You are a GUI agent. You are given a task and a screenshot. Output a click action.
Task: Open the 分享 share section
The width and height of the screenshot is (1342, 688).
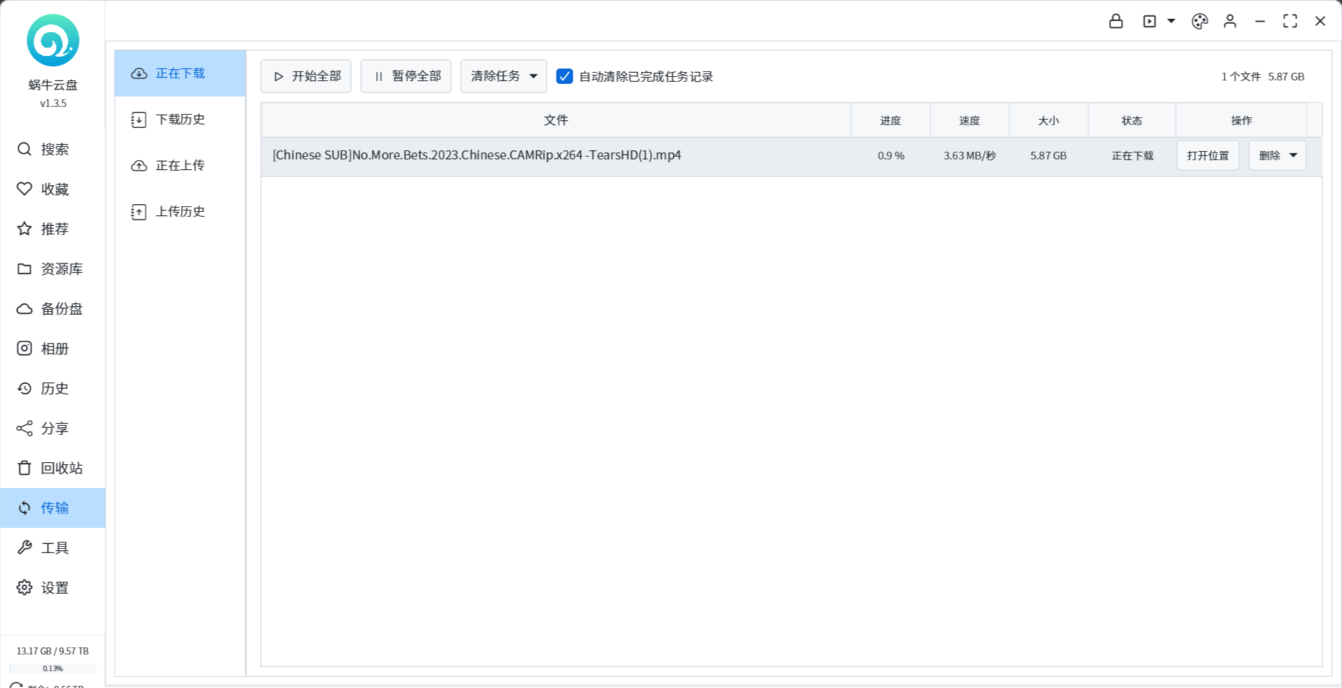52,428
